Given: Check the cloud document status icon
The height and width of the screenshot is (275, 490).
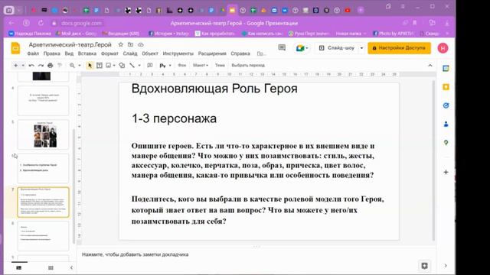Looking at the screenshot, I should tap(141, 45).
